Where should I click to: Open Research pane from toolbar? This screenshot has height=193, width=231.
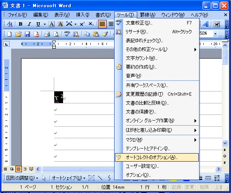click(76, 34)
